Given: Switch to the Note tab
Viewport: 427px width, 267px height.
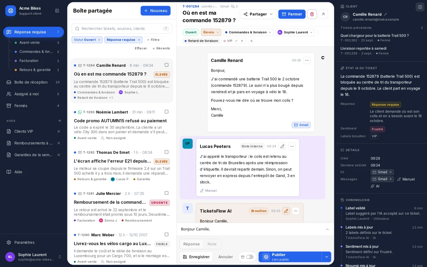Looking at the screenshot, I should [x=212, y=244].
